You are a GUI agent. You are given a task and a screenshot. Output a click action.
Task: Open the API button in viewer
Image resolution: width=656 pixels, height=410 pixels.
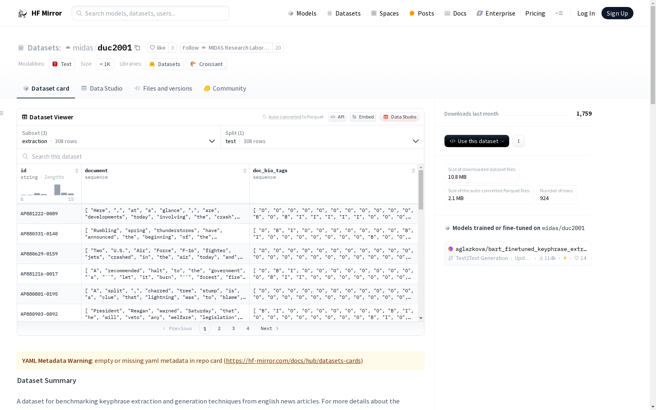(337, 117)
